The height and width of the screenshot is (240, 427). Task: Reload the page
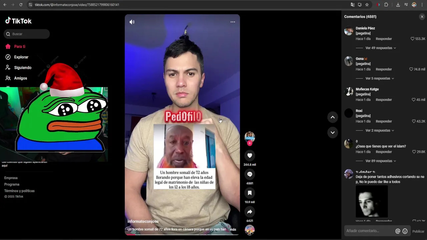21,5
